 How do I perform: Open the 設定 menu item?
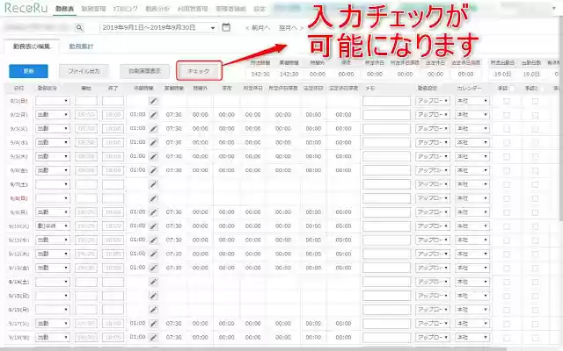[x=260, y=9]
